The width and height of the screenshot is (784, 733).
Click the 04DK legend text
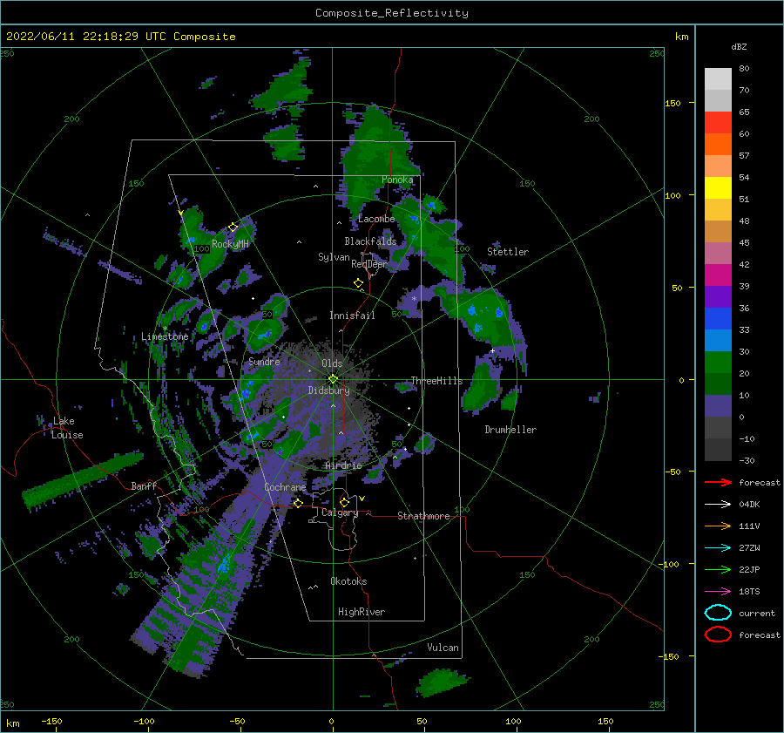click(x=749, y=505)
